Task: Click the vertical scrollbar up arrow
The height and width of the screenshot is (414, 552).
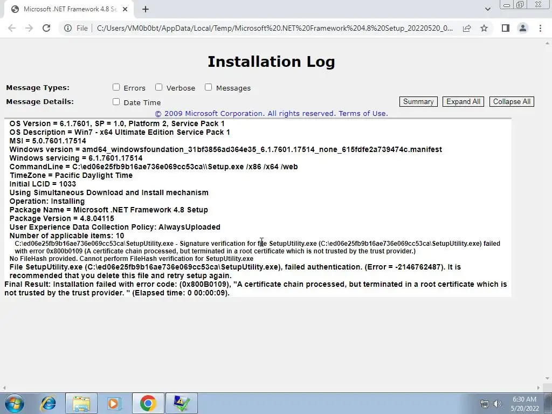Action: pos(548,43)
